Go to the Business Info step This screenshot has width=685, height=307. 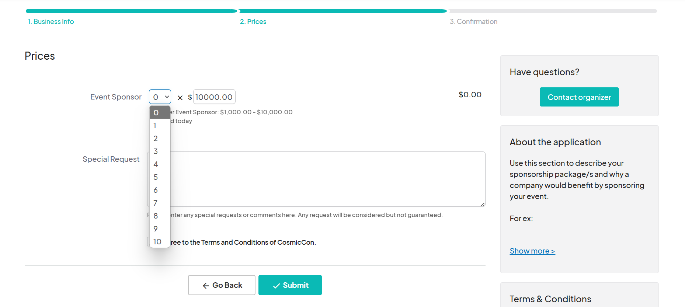tap(51, 22)
